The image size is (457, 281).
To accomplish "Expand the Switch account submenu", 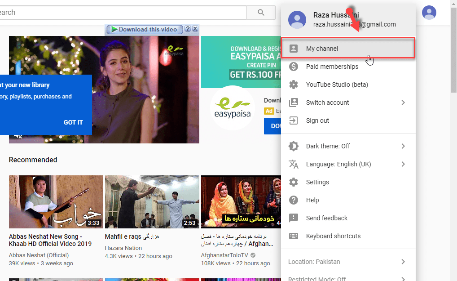I will (x=403, y=102).
